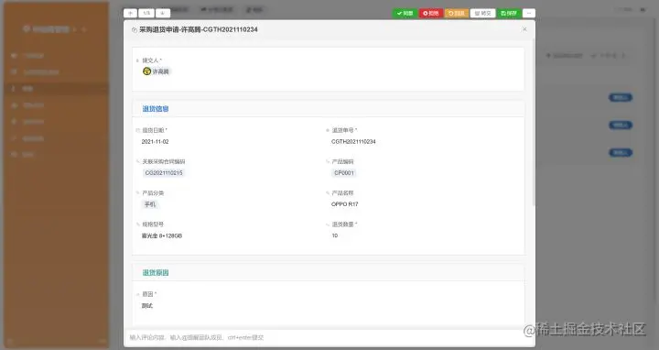The height and width of the screenshot is (350, 659).
Task: Open the product category tag 手机
Action: click(150, 204)
